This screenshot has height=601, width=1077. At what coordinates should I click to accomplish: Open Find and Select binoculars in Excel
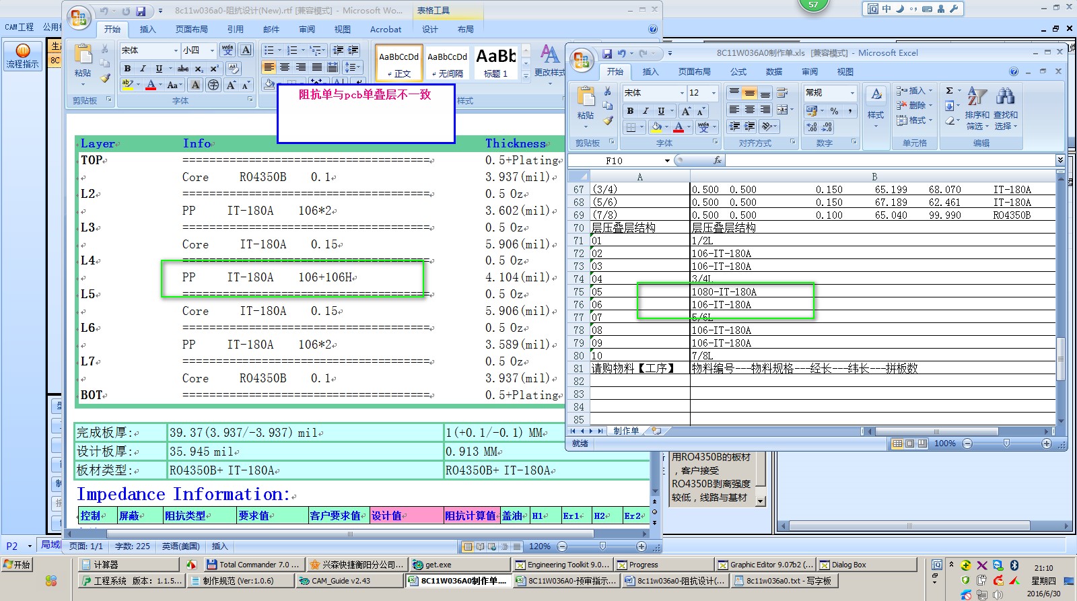tap(1006, 108)
